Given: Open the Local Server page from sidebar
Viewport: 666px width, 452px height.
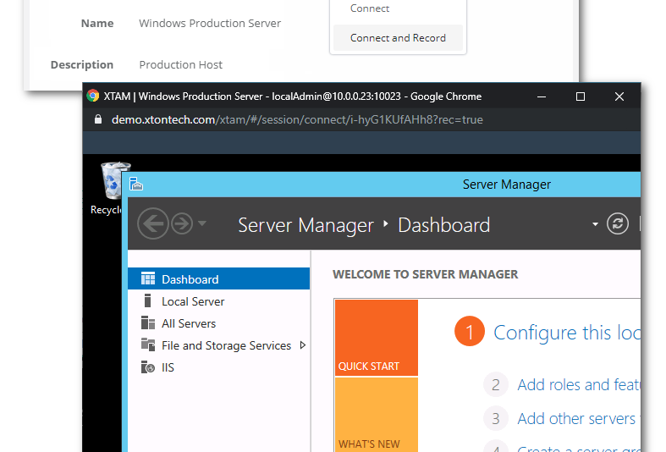Looking at the screenshot, I should click(x=193, y=301).
